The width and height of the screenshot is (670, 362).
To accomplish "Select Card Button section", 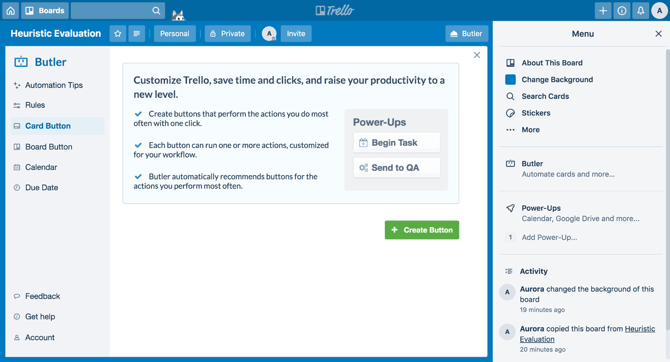I will point(58,126).
